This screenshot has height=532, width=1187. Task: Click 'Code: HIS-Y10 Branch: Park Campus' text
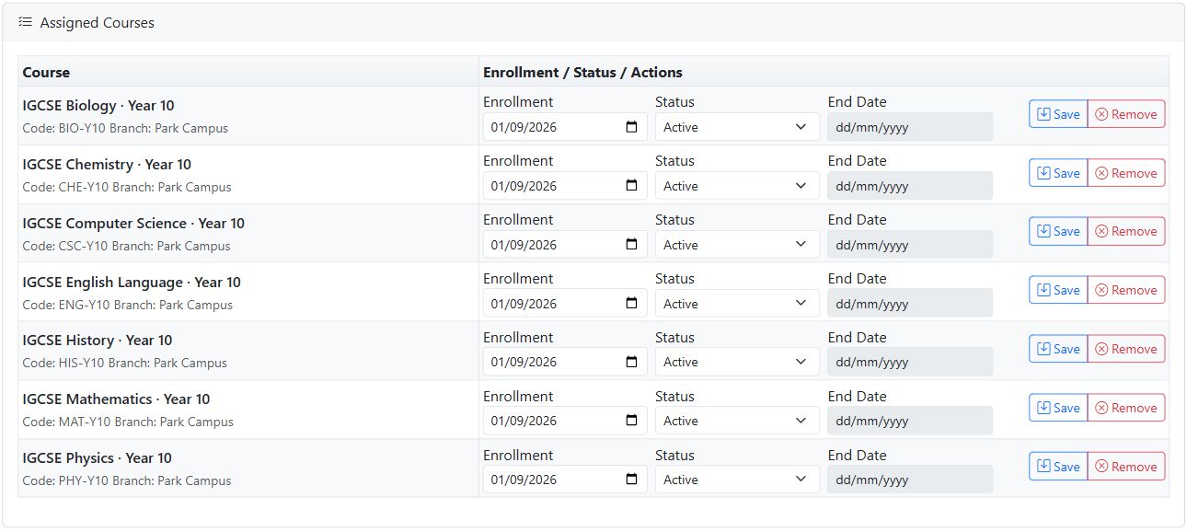point(124,364)
